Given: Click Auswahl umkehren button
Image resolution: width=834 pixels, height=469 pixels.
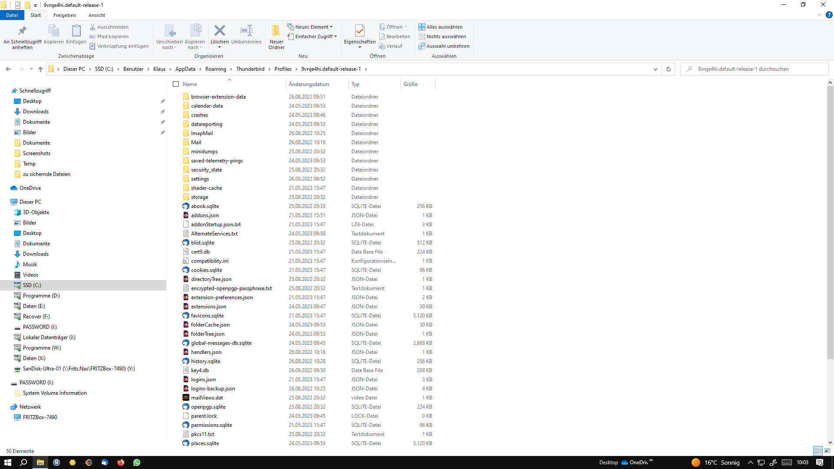Looking at the screenshot, I should coord(444,46).
